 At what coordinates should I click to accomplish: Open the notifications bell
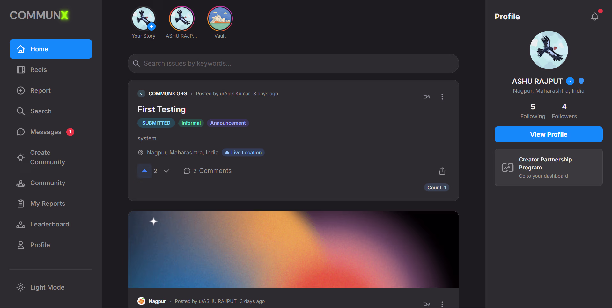pos(594,17)
